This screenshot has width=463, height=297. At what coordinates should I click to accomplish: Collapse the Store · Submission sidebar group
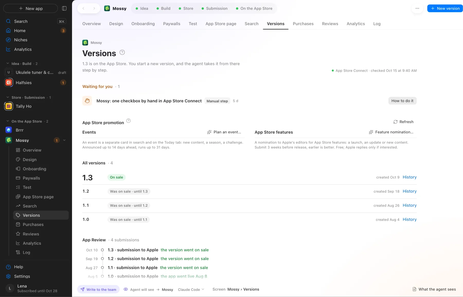[x=8, y=97]
